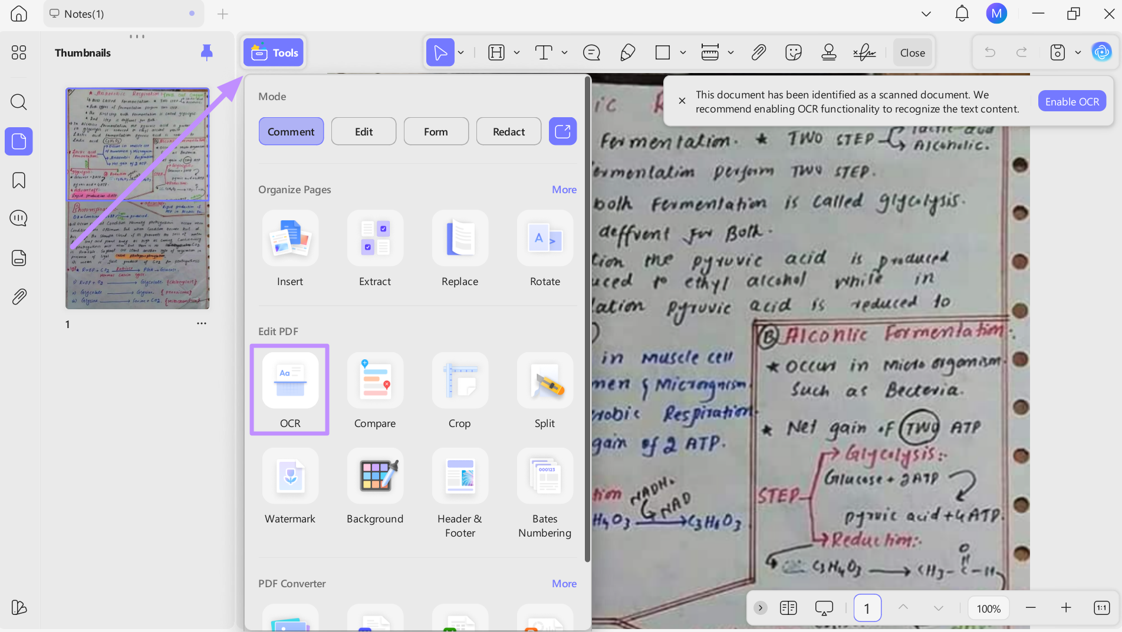
Task: Click the Extract pages icon
Action: (375, 238)
